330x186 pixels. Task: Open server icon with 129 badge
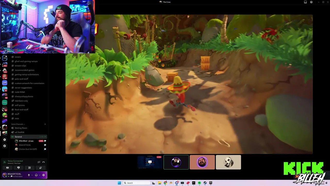(4, 70)
